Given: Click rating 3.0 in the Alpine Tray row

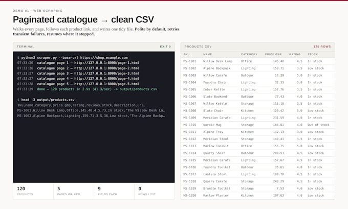Looking at the screenshot, I should tap(299, 132).
